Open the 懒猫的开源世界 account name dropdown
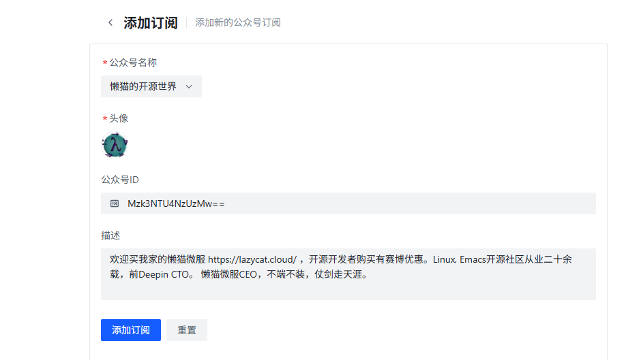This screenshot has height=360, width=626. click(x=151, y=86)
